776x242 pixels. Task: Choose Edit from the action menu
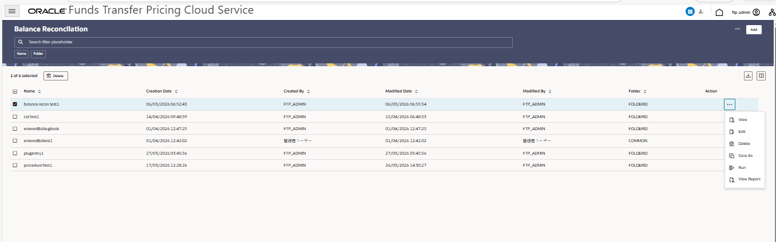[x=745, y=132]
